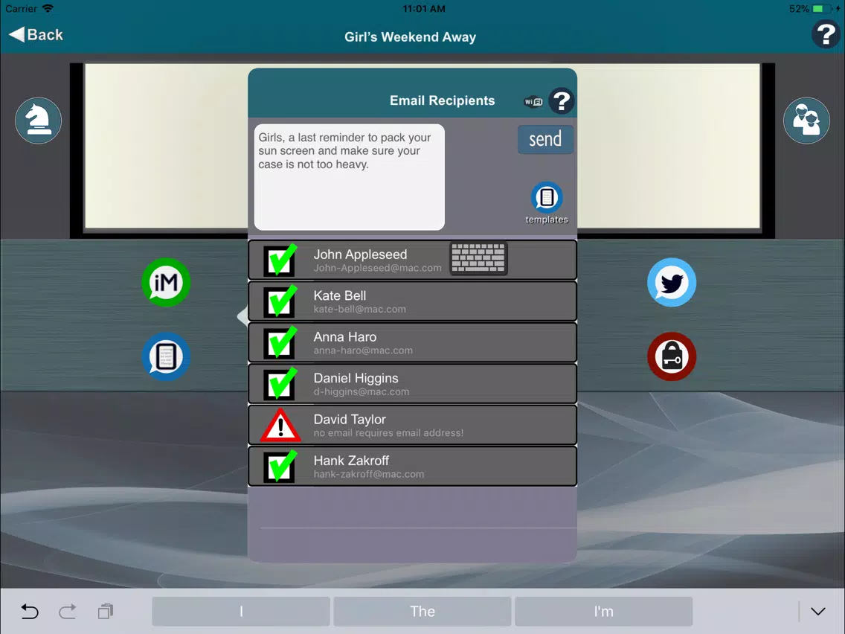Click the keyboard icon beside John Appleseed
This screenshot has height=634, width=845.
[x=478, y=258]
